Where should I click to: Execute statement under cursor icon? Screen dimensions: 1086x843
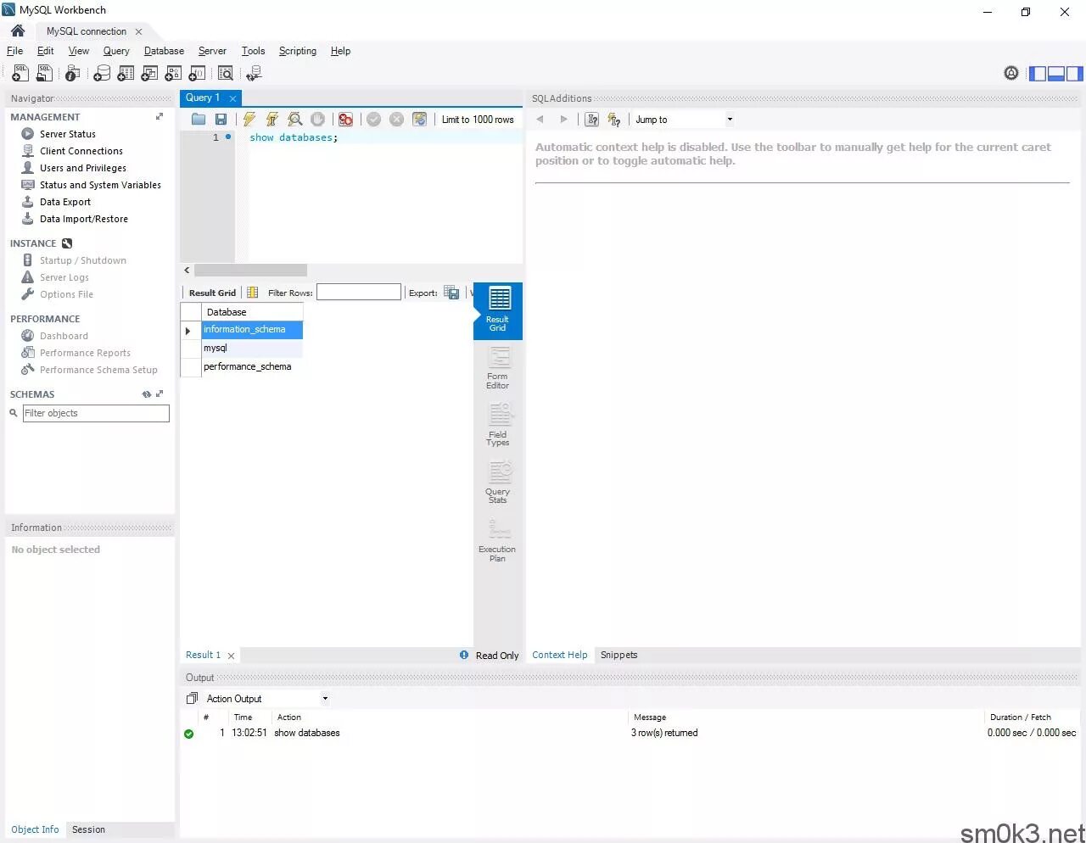coord(272,120)
